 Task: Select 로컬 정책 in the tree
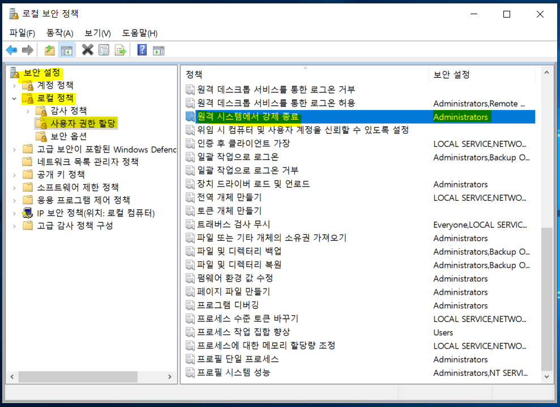tap(55, 98)
